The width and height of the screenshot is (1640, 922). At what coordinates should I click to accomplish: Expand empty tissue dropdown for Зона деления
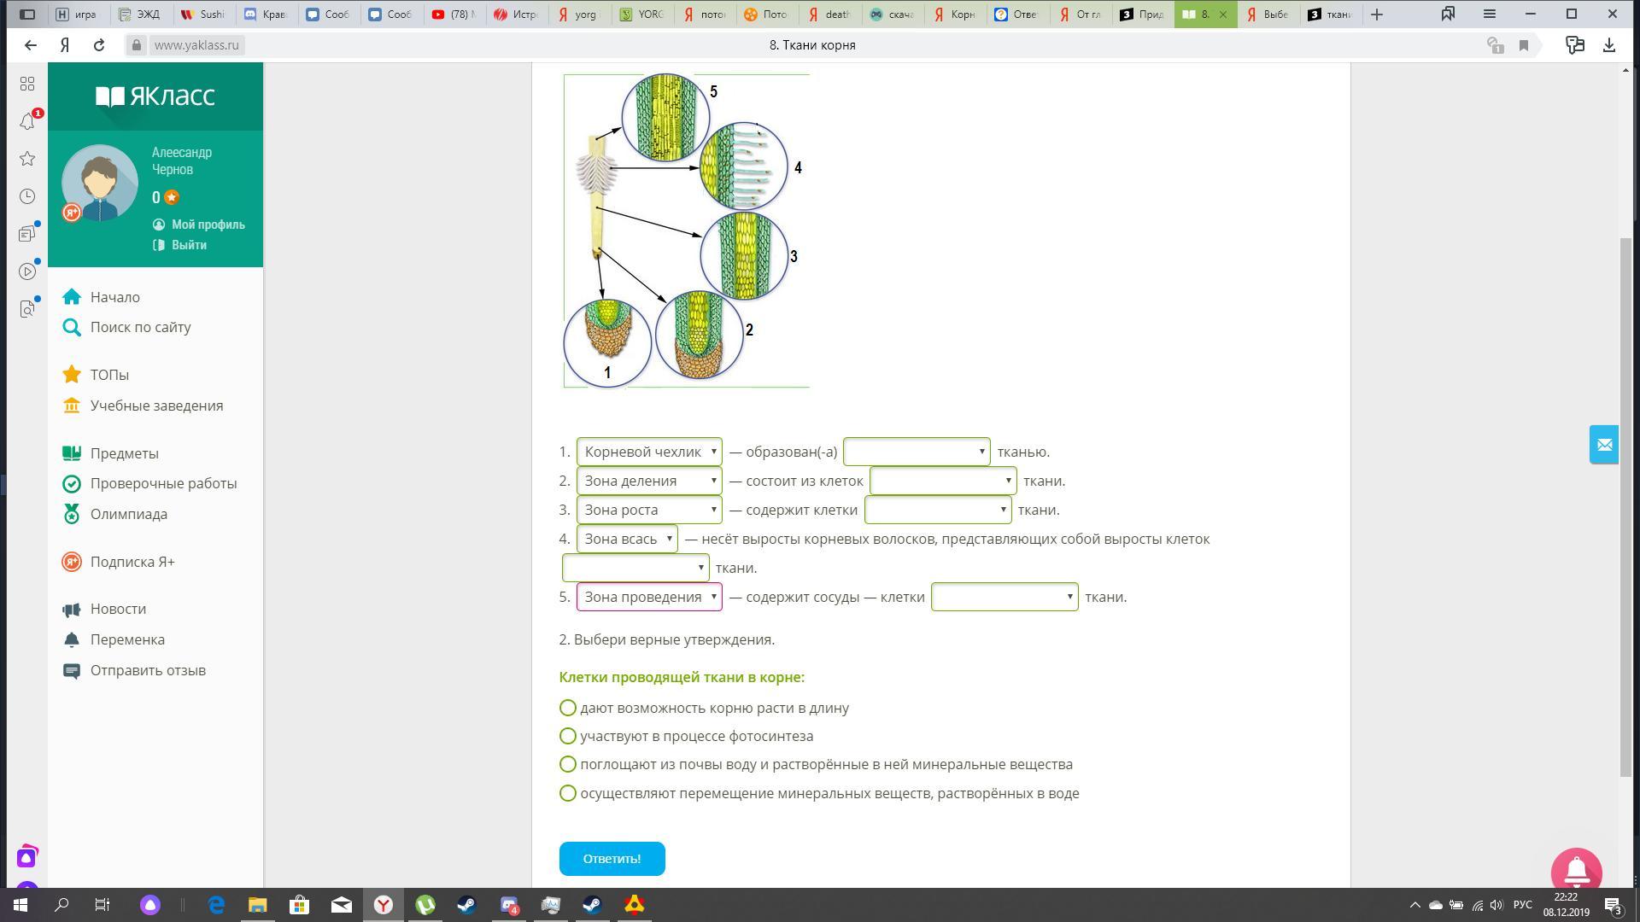click(942, 481)
